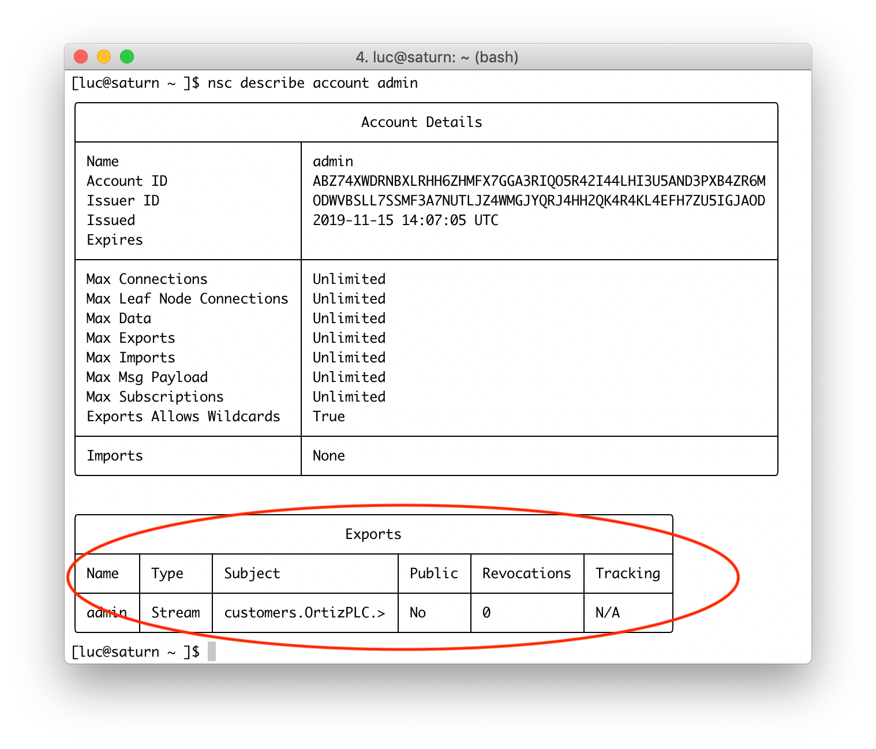This screenshot has width=876, height=749.
Task: Select the "Tracking" column header
Action: [x=628, y=573]
